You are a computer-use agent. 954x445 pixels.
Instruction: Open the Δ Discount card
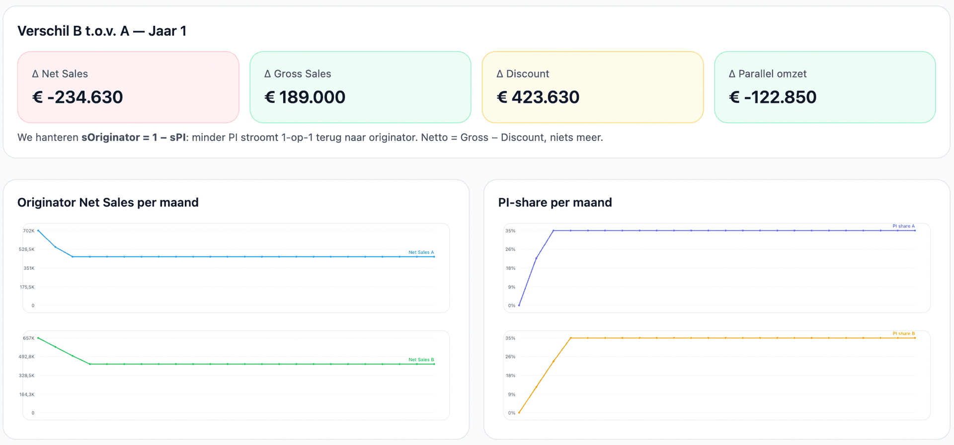(592, 87)
